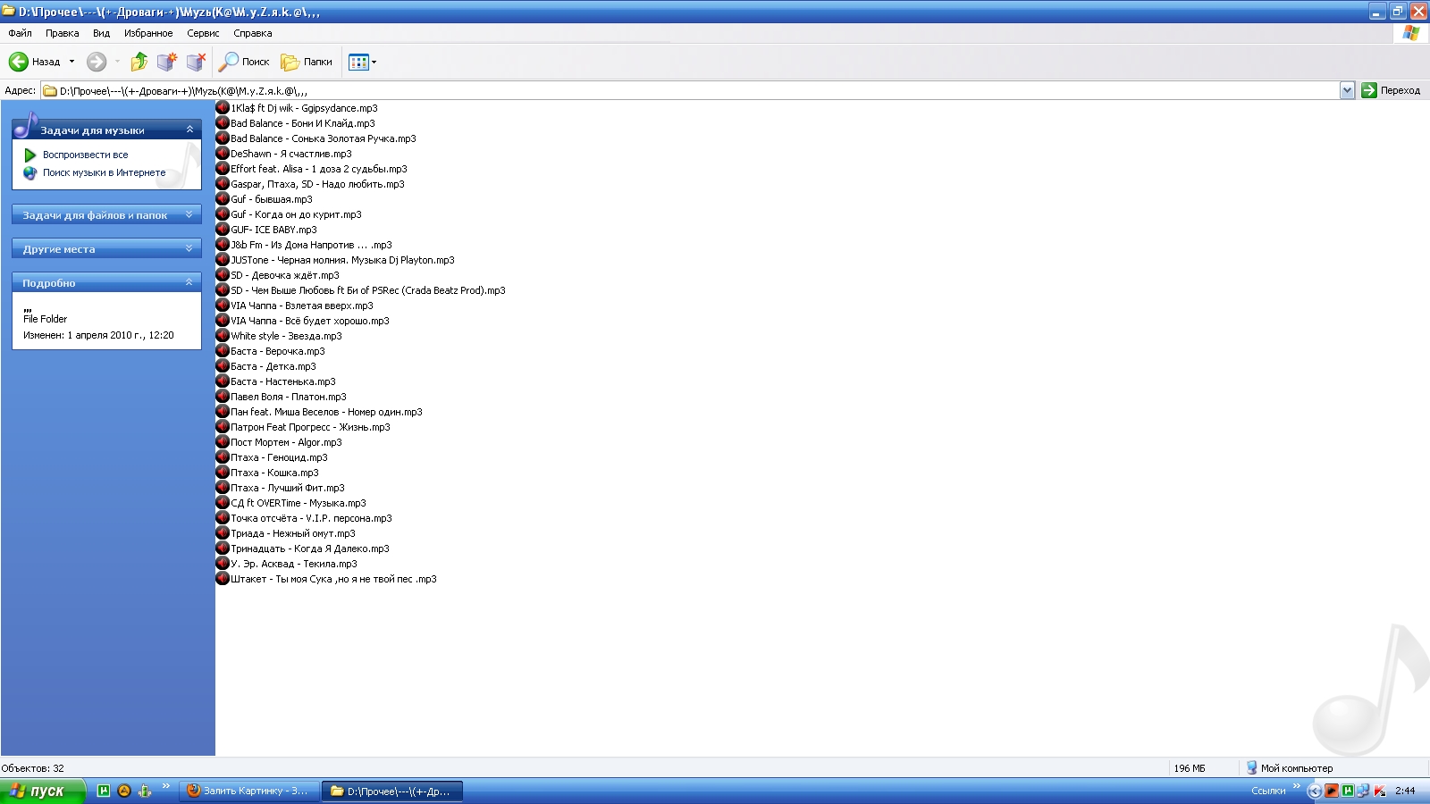This screenshot has height=804, width=1430.
Task: Go back with the Назад button
Action: (x=36, y=62)
